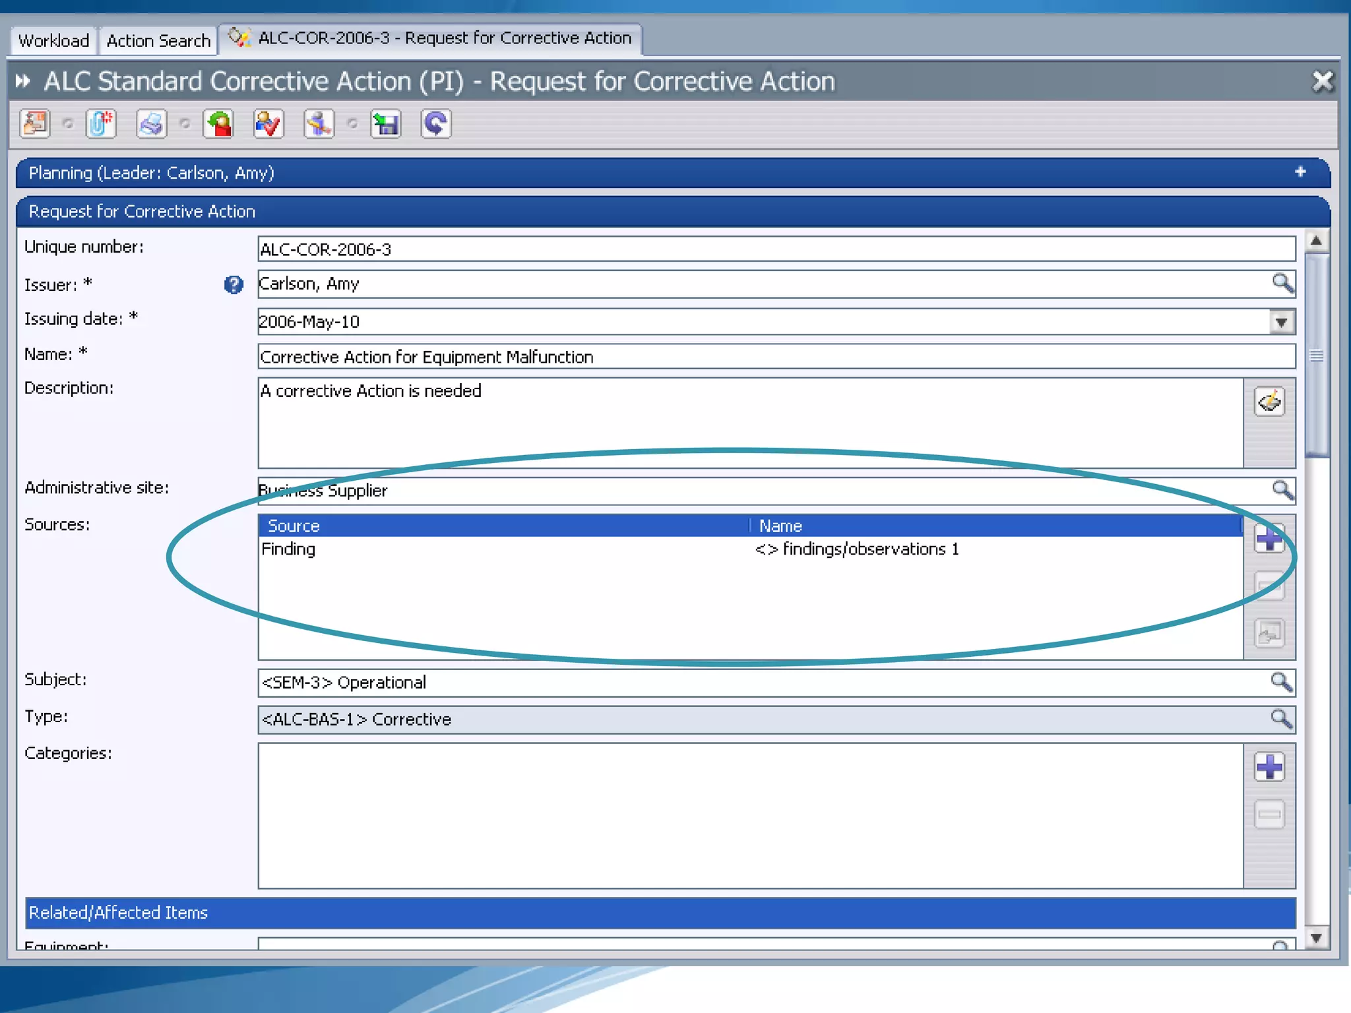Select the Finding source row
The width and height of the screenshot is (1351, 1013).
pyautogui.click(x=288, y=549)
